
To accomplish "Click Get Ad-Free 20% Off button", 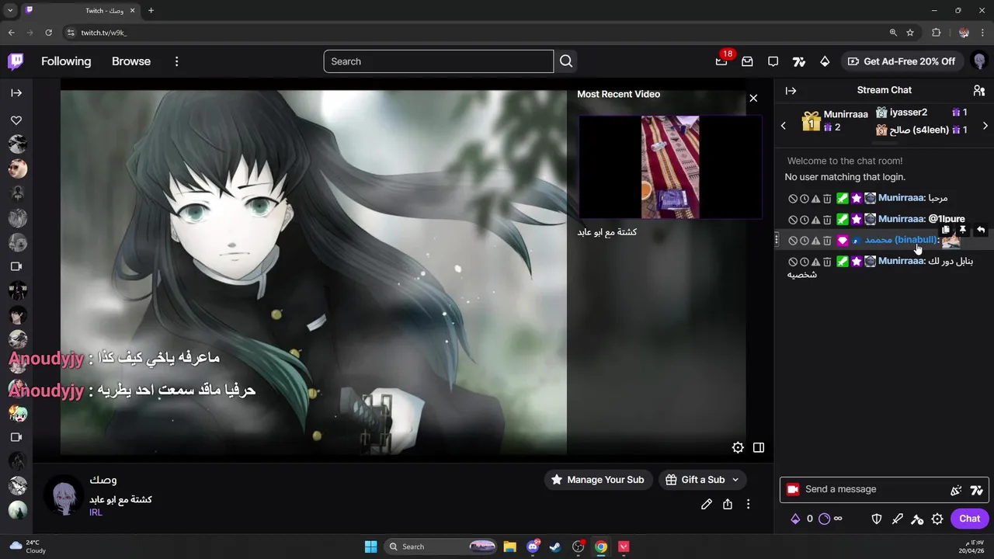I will [x=902, y=61].
